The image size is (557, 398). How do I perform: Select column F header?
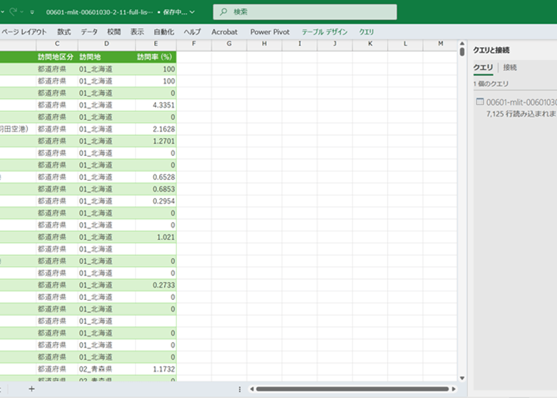coord(194,43)
